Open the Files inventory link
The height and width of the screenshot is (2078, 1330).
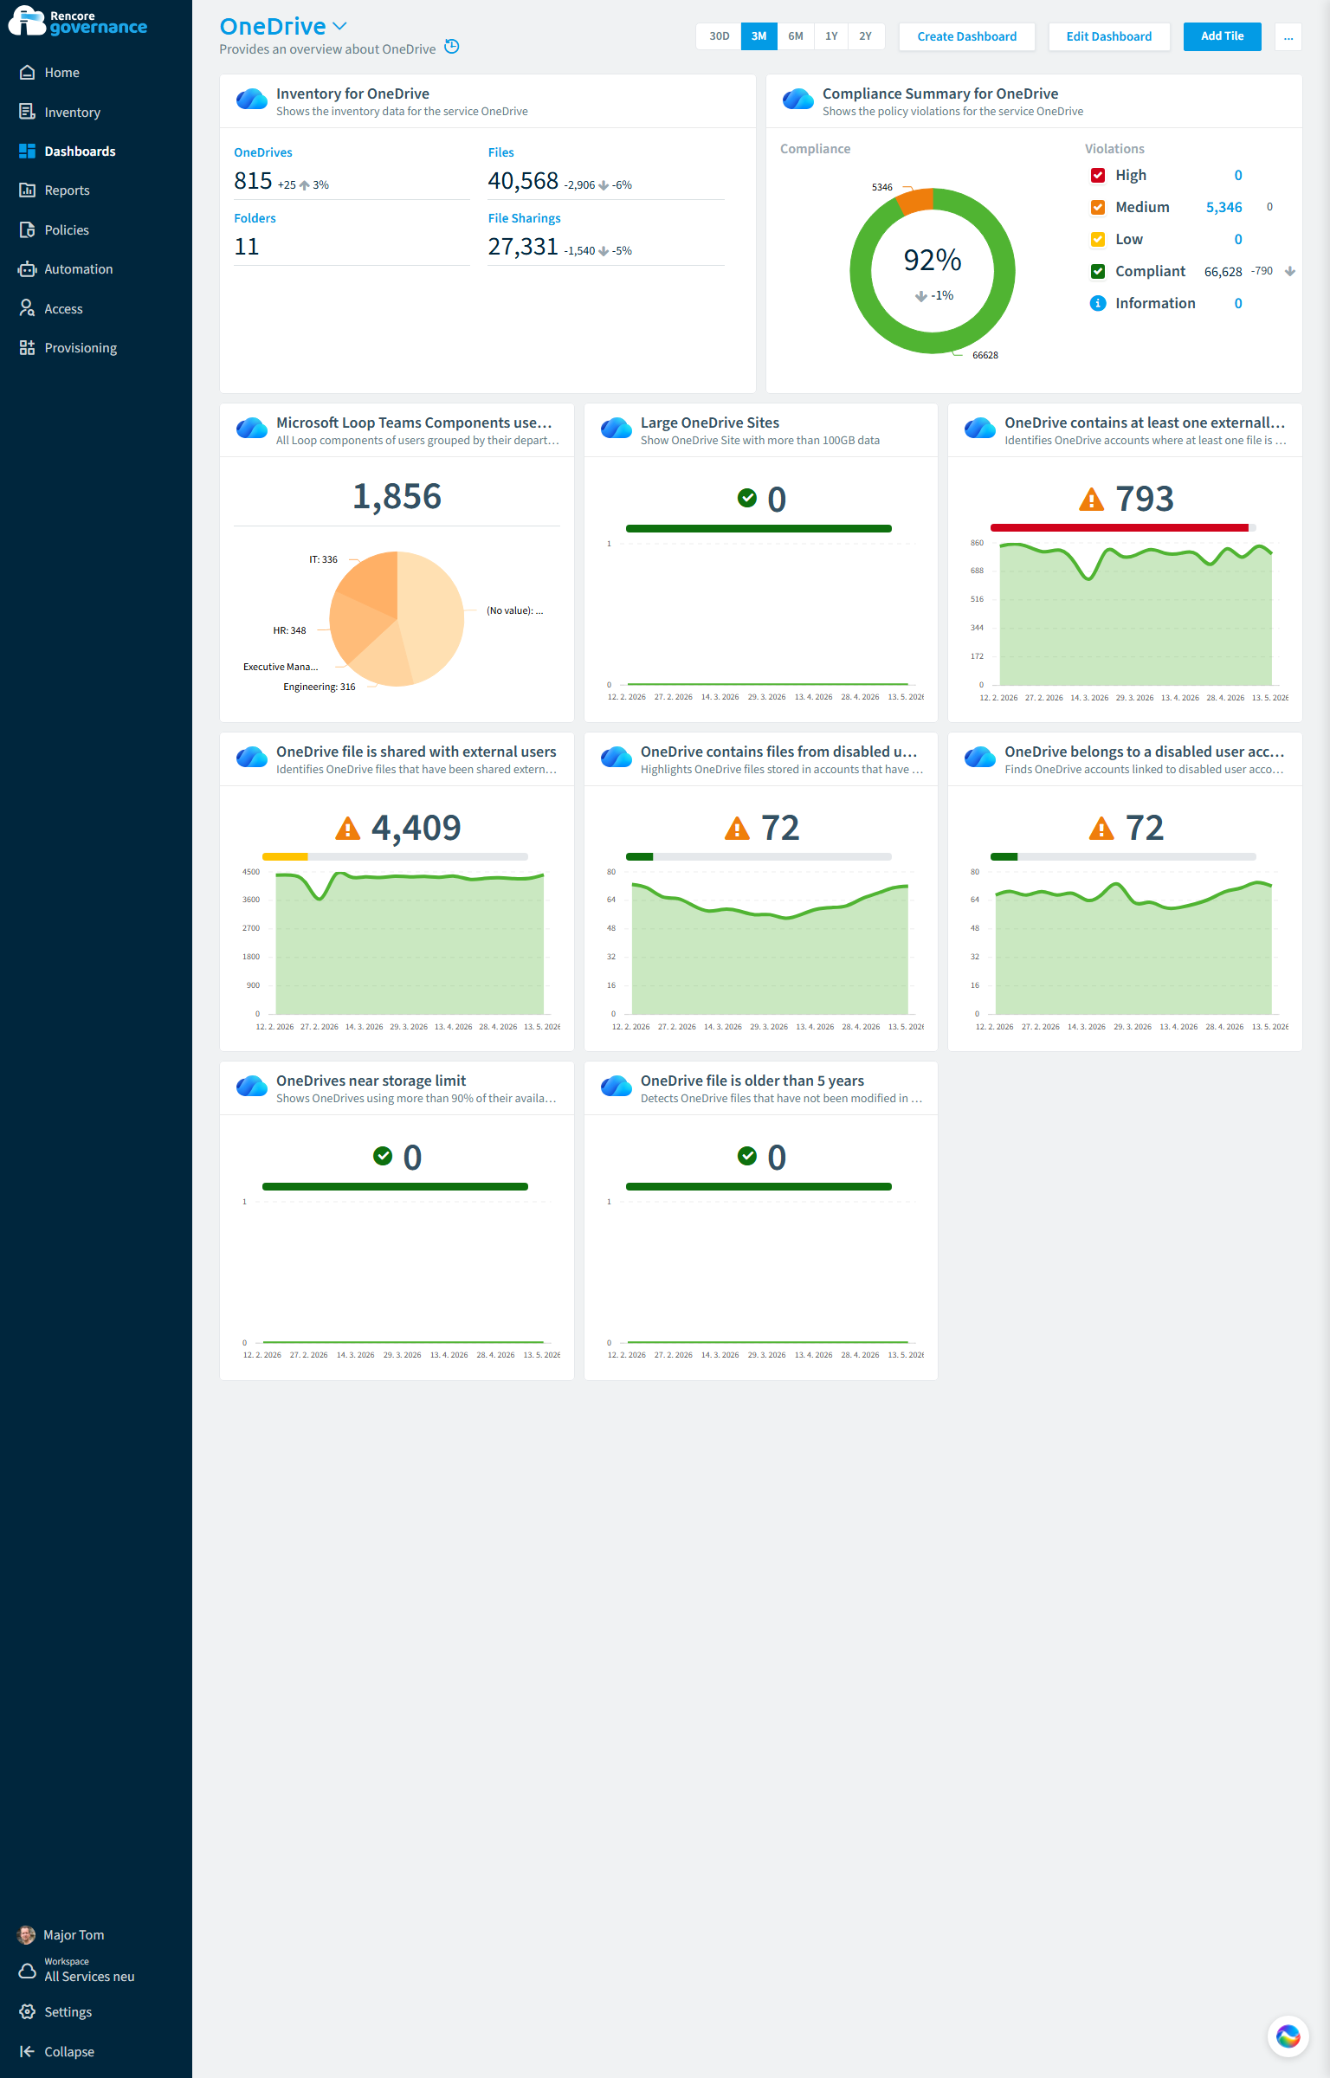(x=501, y=152)
